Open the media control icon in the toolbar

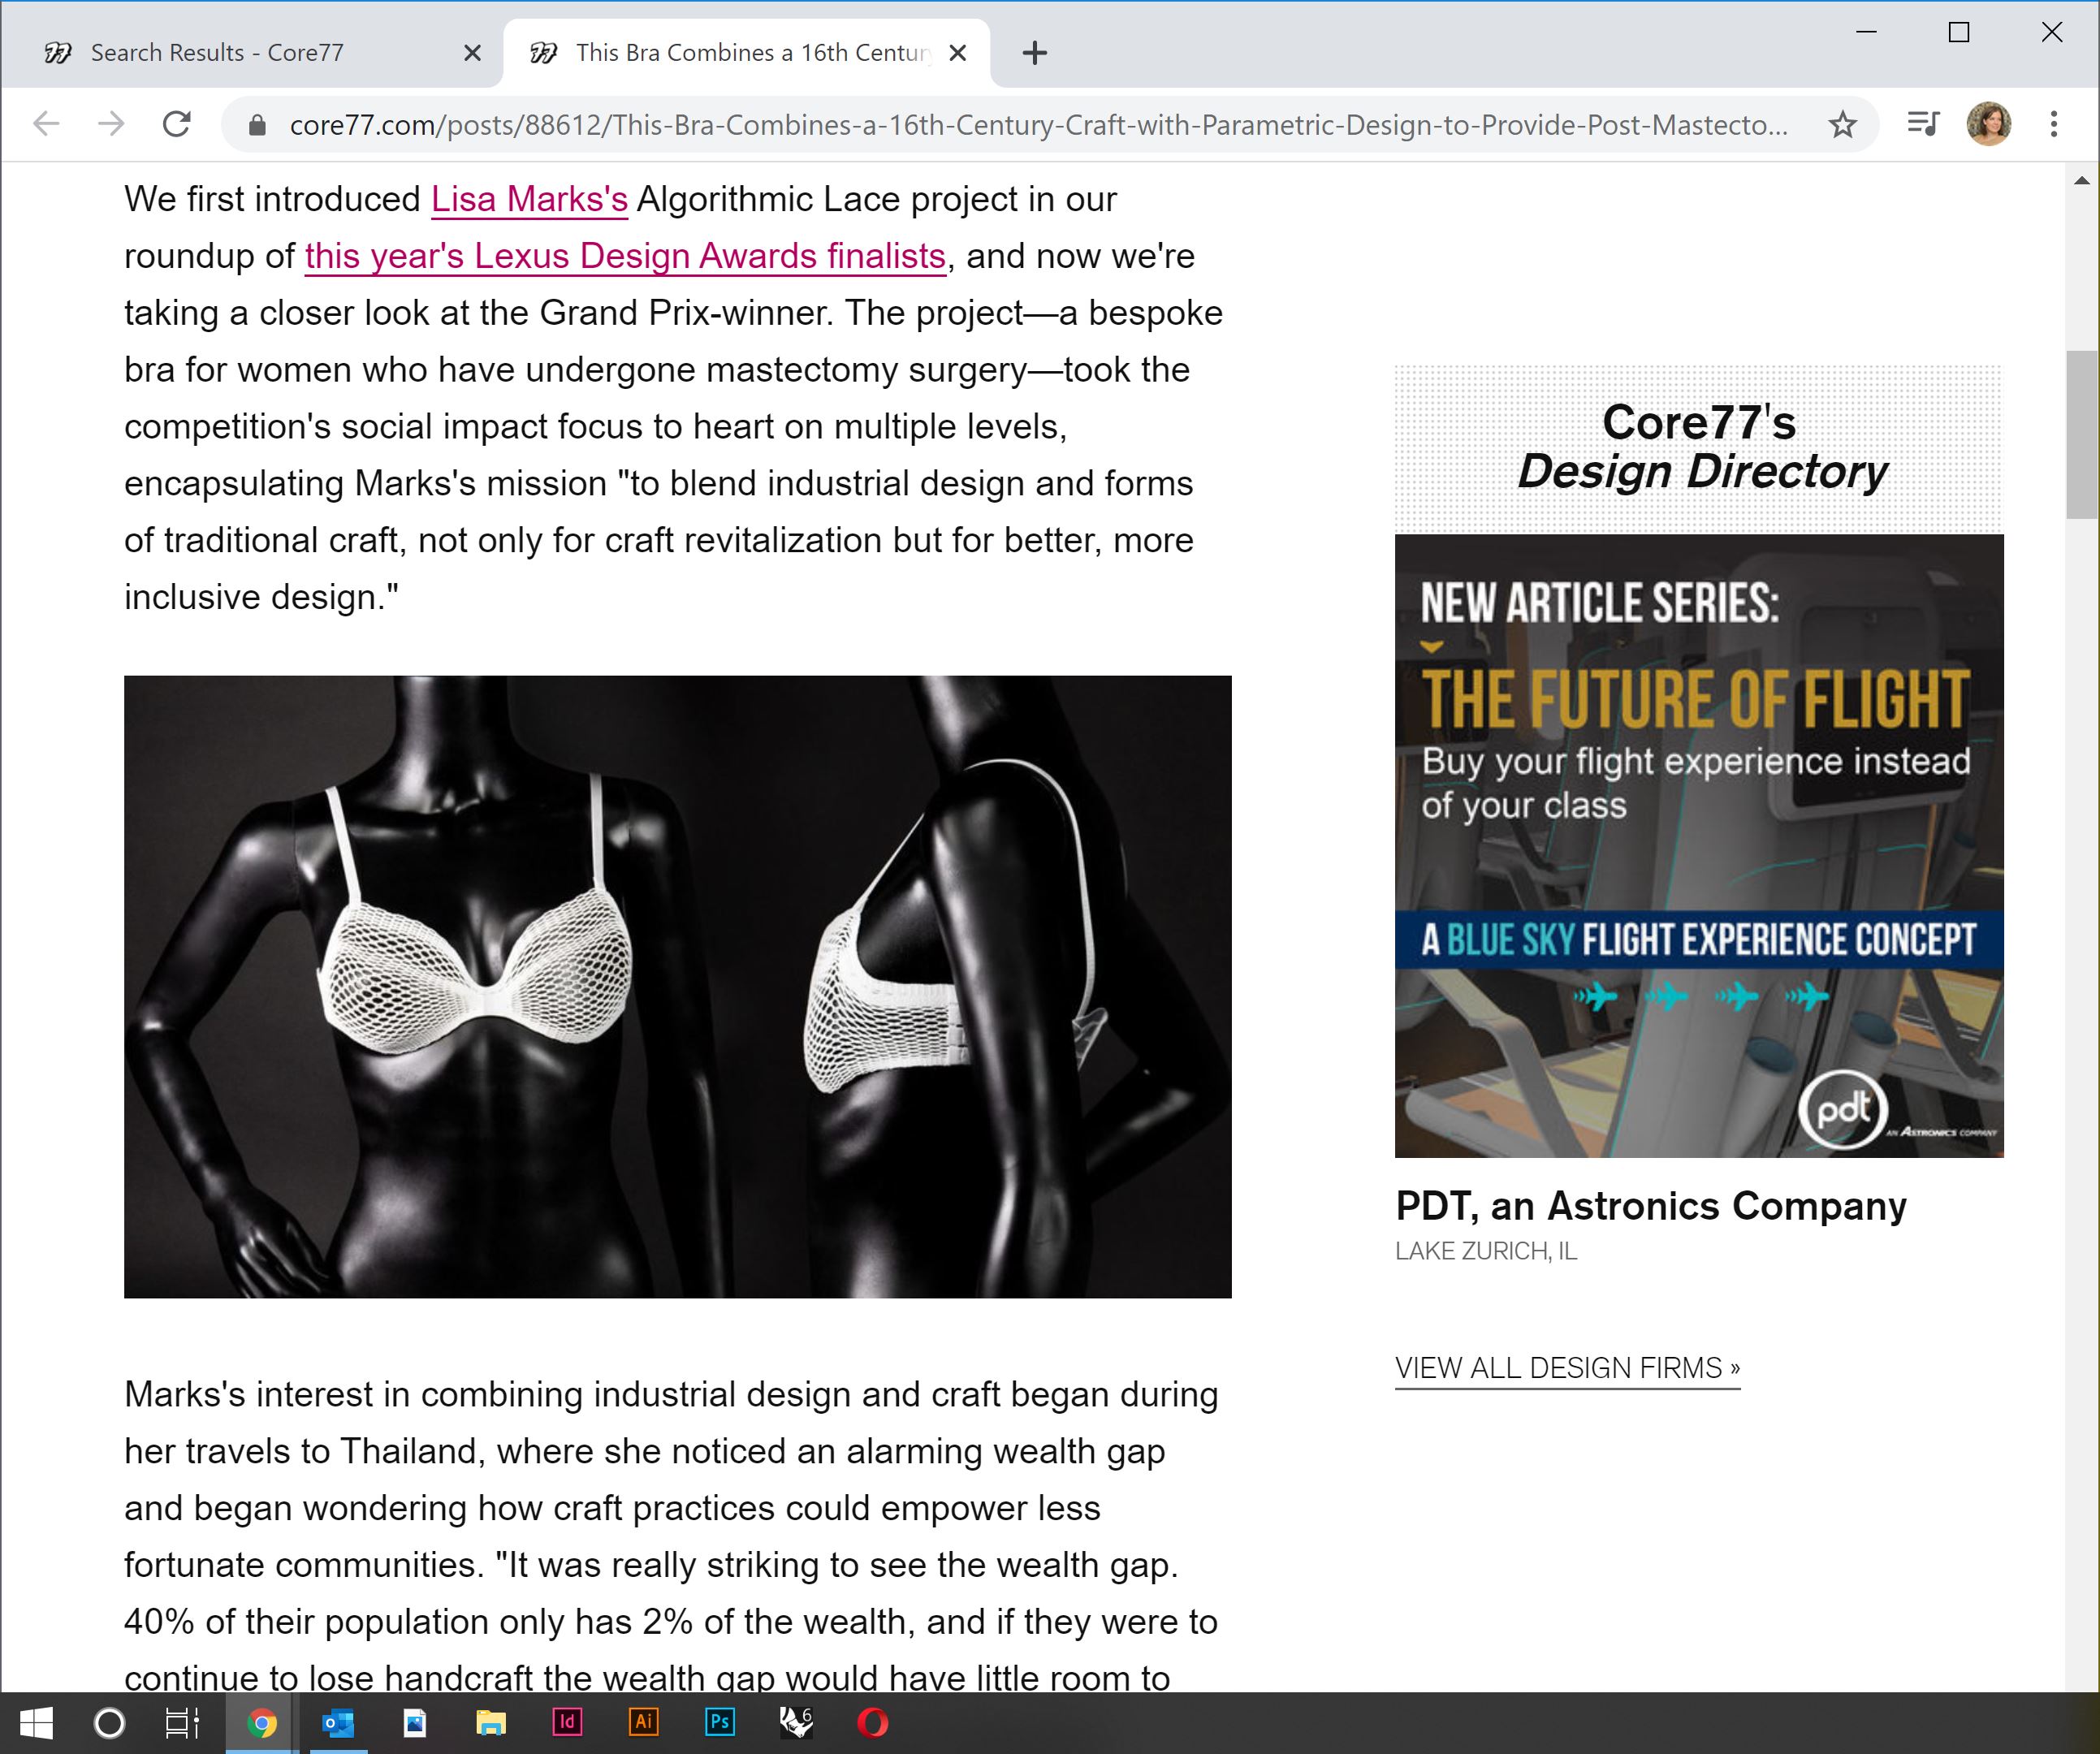click(x=1922, y=124)
